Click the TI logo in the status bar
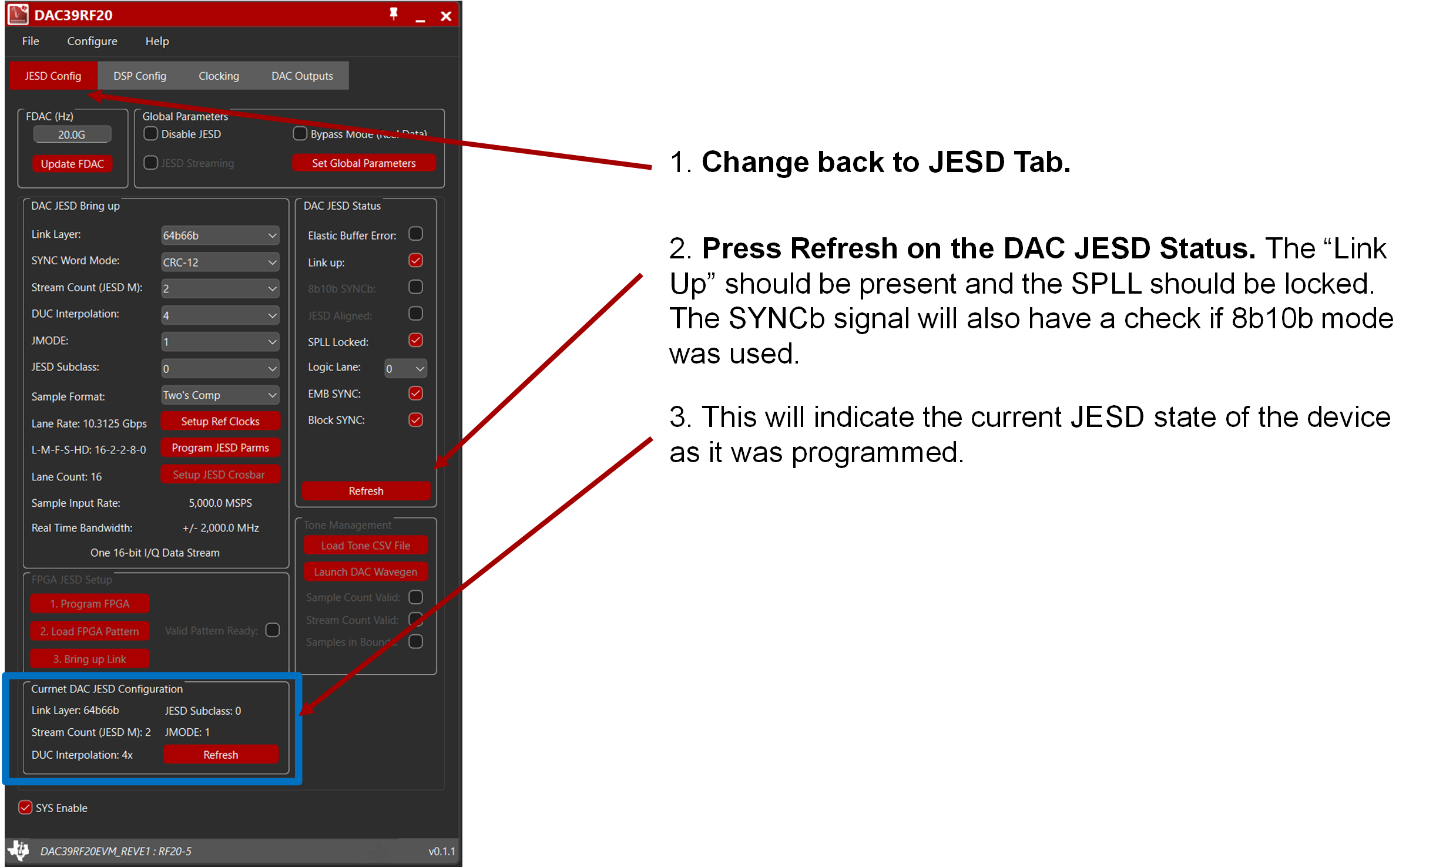This screenshot has height=868, width=1436. 20,850
